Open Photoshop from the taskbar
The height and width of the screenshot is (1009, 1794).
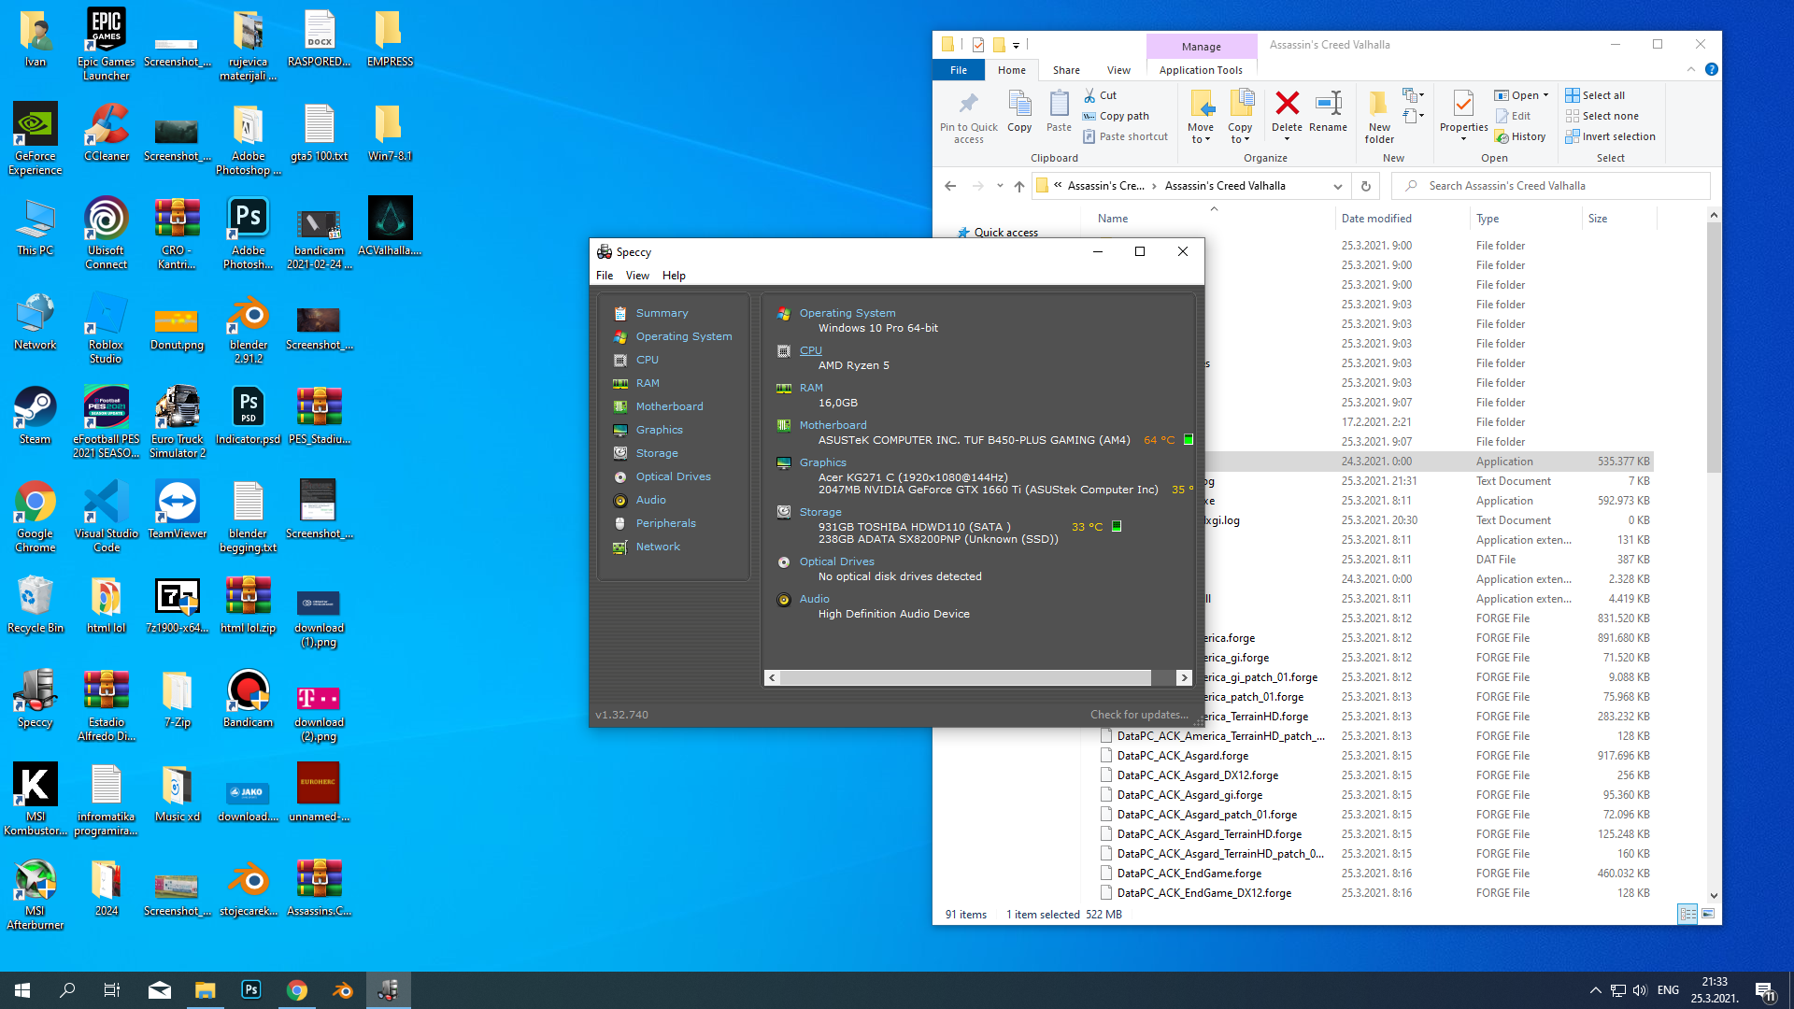pos(250,990)
